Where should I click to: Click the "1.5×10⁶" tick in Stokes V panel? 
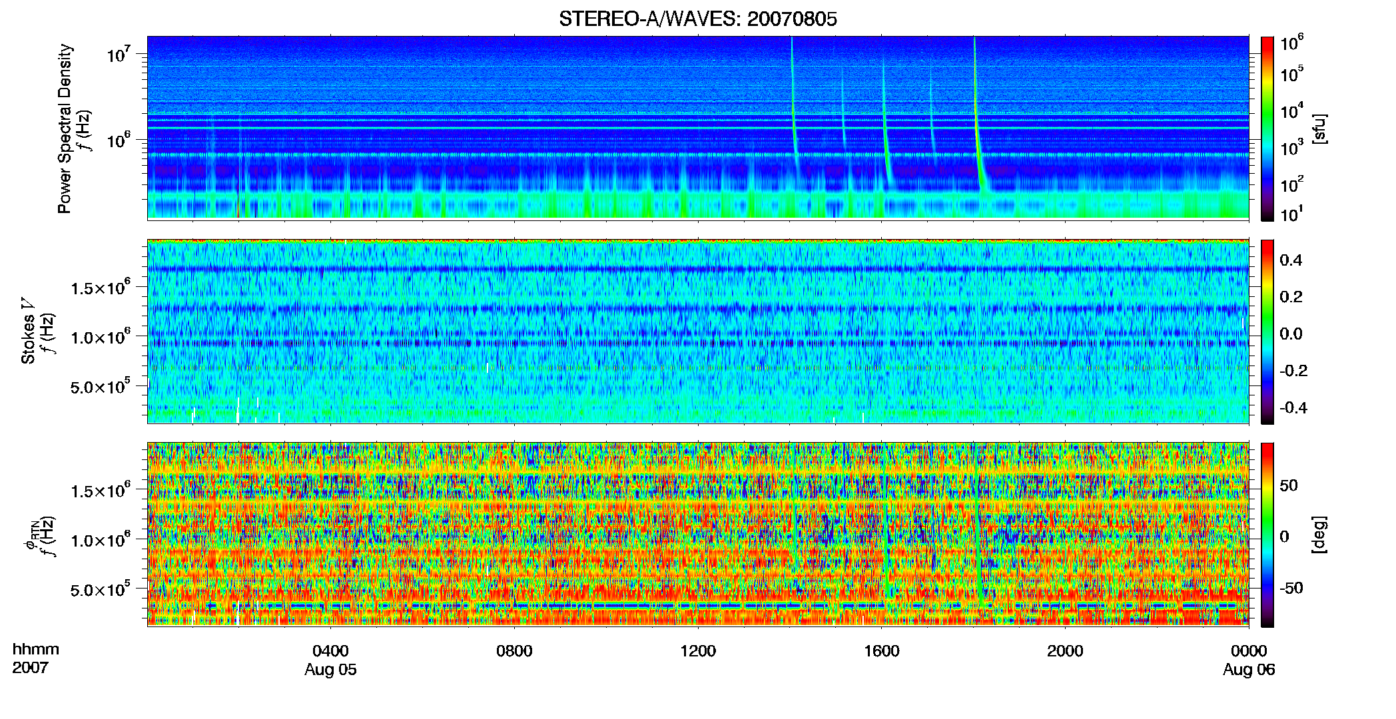(101, 288)
